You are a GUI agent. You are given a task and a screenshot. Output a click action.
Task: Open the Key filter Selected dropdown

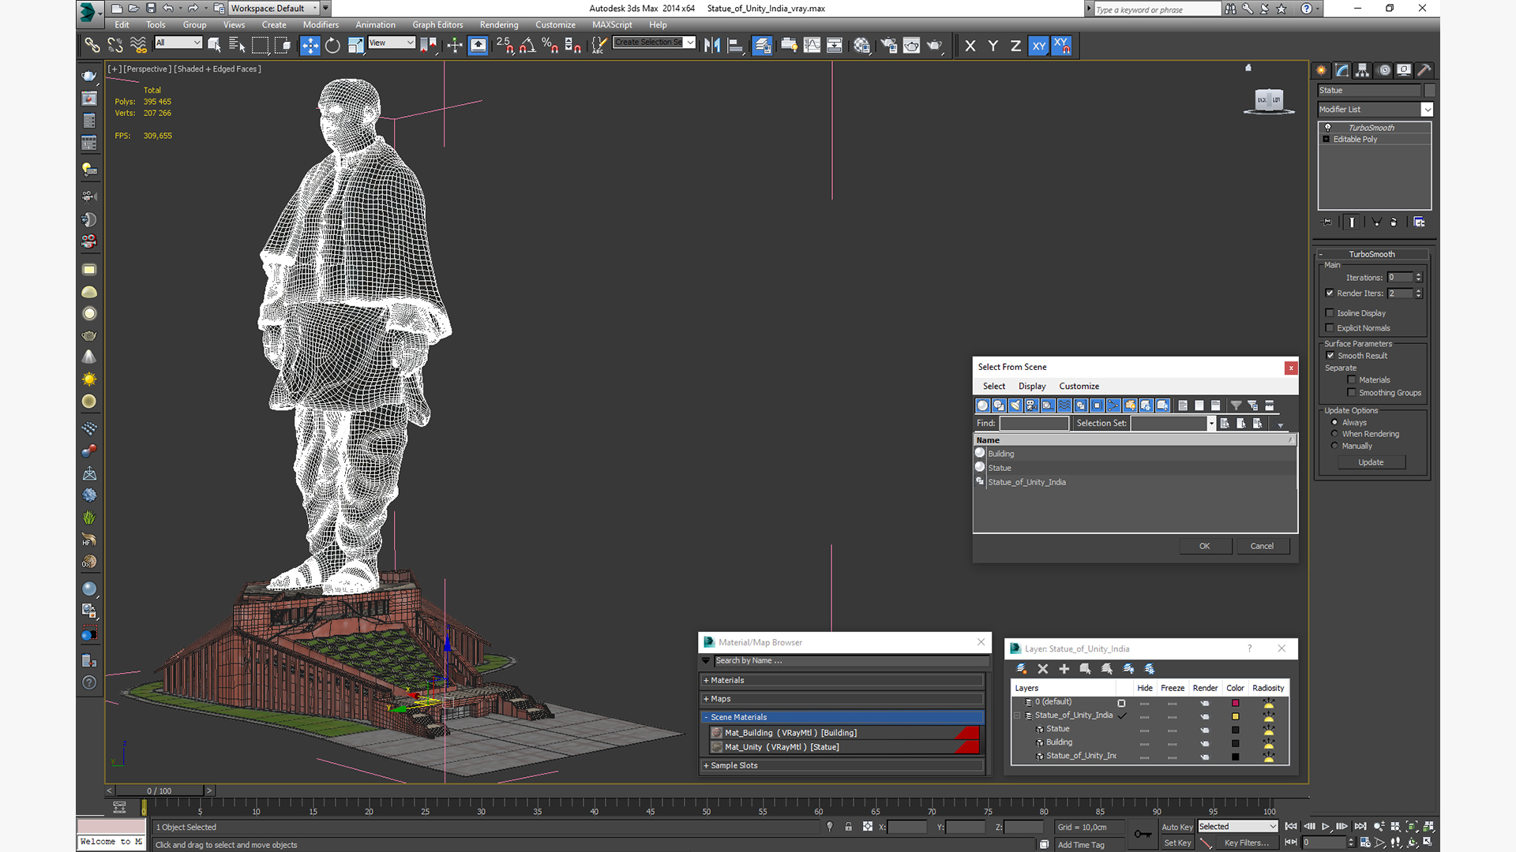pos(1237,827)
